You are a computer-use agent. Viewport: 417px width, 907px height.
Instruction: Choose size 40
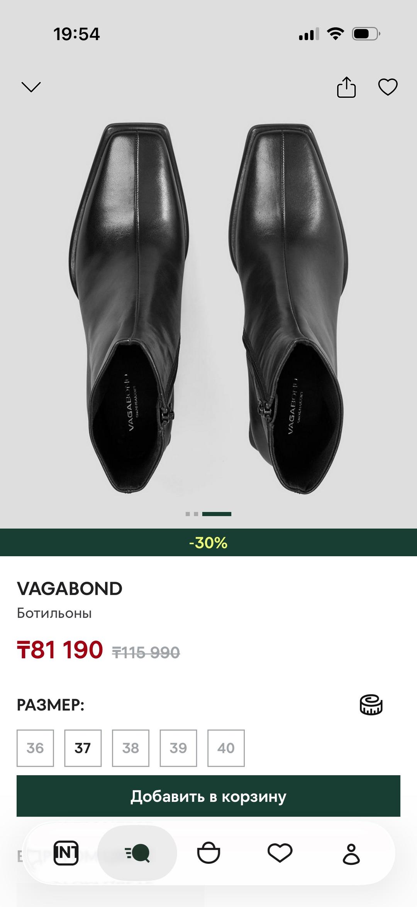click(226, 748)
